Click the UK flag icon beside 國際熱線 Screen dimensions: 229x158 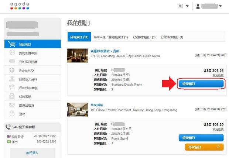point(9,136)
